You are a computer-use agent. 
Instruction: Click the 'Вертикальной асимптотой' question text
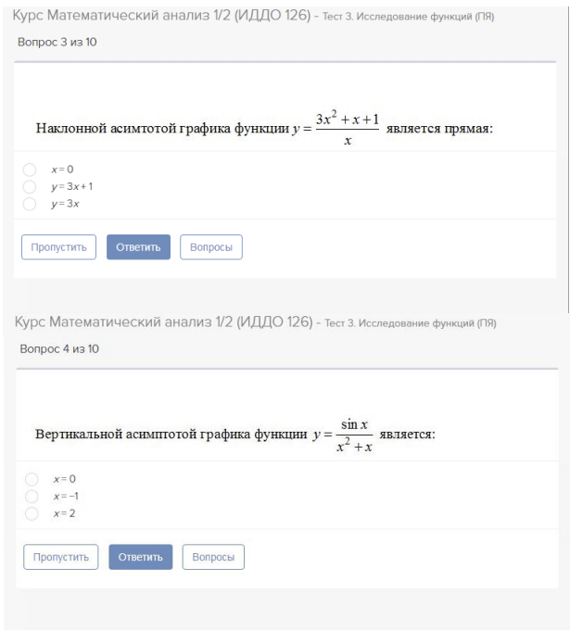pos(171,434)
